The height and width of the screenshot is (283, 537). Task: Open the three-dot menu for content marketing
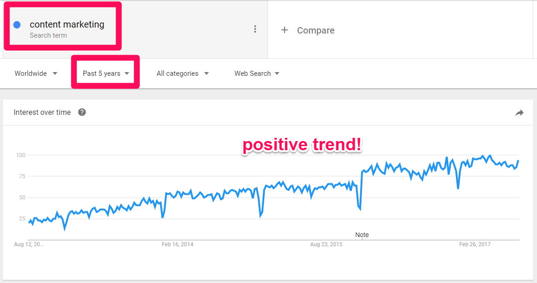[255, 29]
